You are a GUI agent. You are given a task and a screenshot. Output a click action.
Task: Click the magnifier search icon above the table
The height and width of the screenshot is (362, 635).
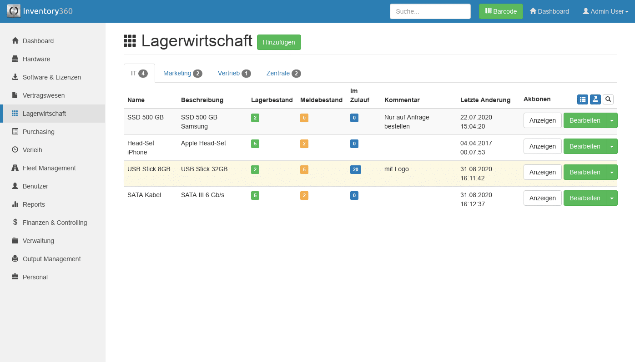[608, 99]
